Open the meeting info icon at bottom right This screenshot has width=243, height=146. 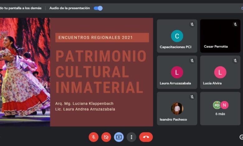pyautogui.click(x=241, y=137)
